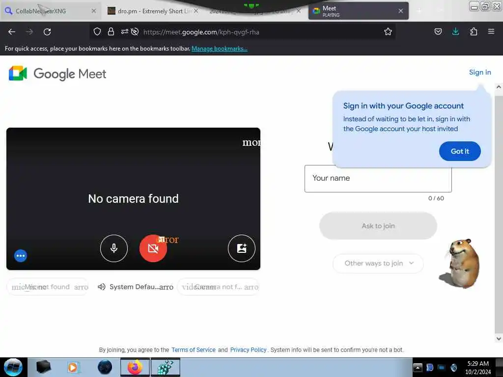
Task: Open the Camera not found selector
Action: (218, 287)
